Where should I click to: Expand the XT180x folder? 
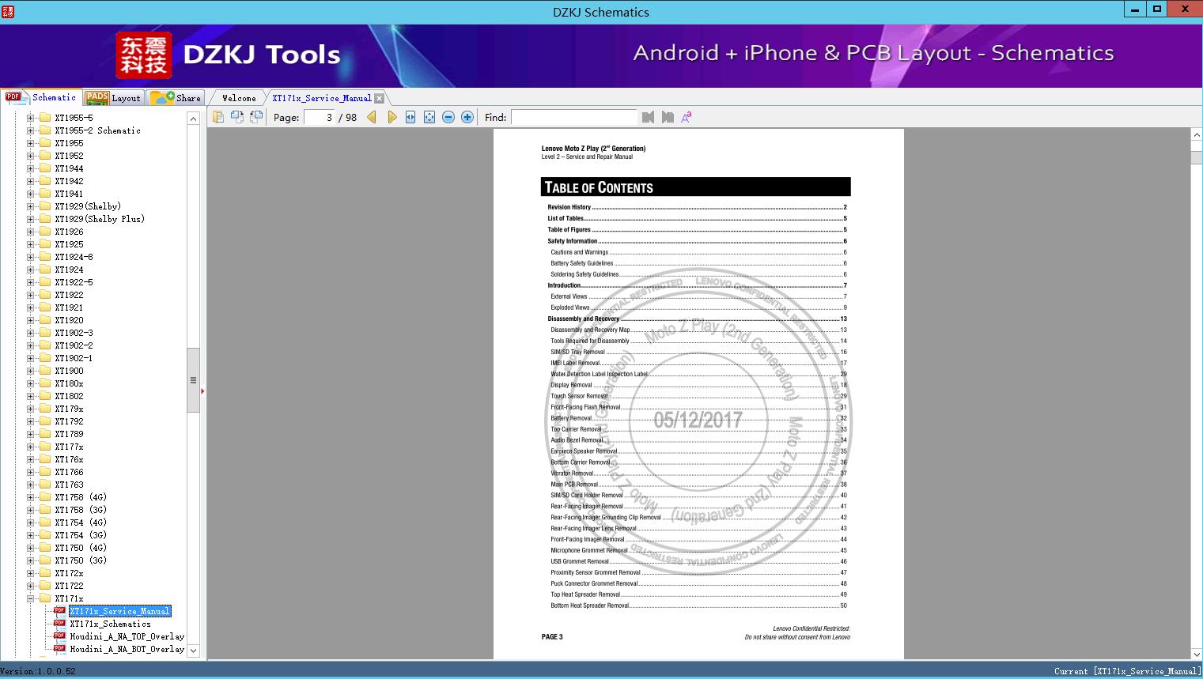31,383
